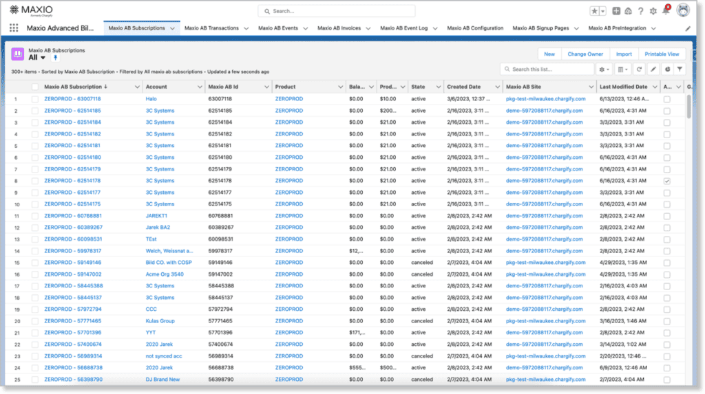Switch to Maxio AB Transactions tab
This screenshot has width=705, height=394.
point(211,28)
